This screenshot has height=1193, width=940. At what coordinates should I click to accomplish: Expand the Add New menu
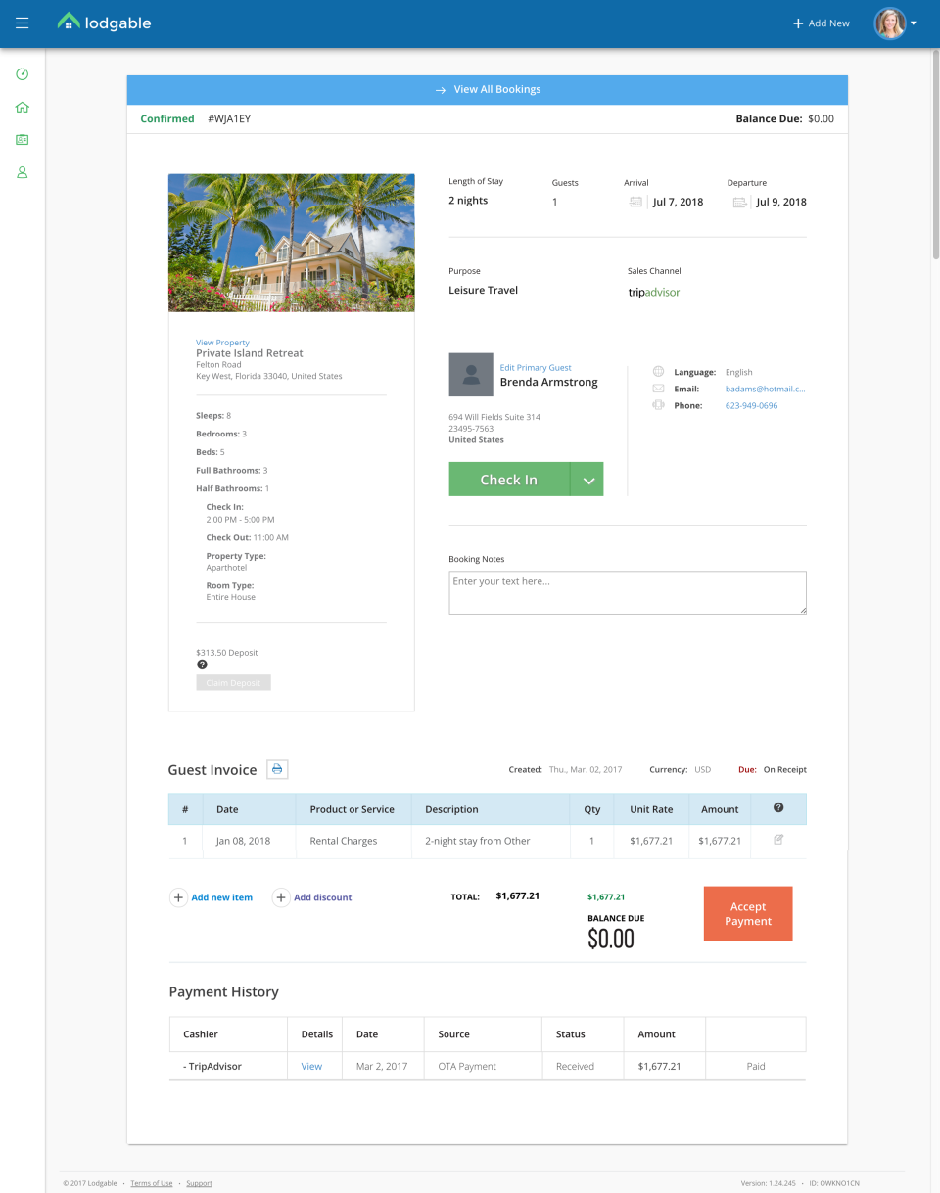tap(821, 23)
